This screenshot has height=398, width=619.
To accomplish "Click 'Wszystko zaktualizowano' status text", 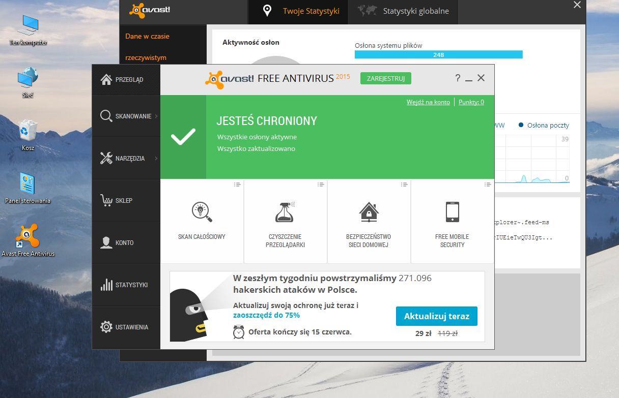I will [256, 148].
